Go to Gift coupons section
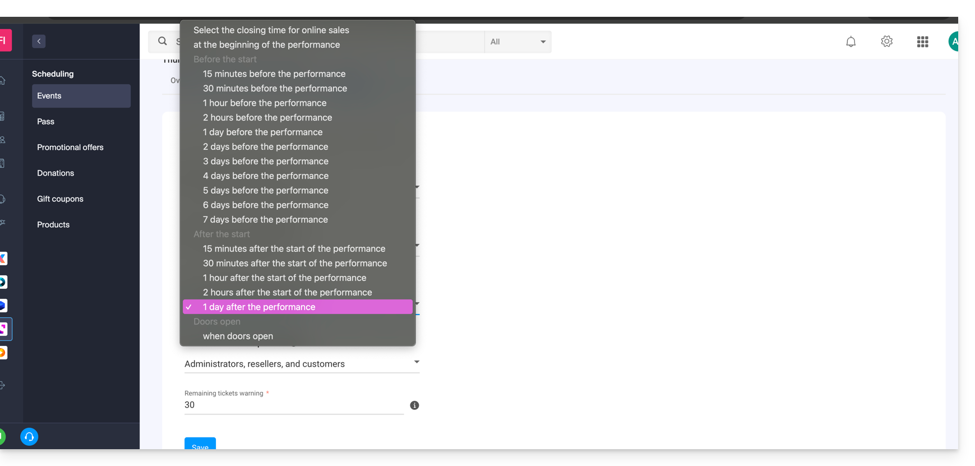The image size is (975, 466). [x=60, y=199]
